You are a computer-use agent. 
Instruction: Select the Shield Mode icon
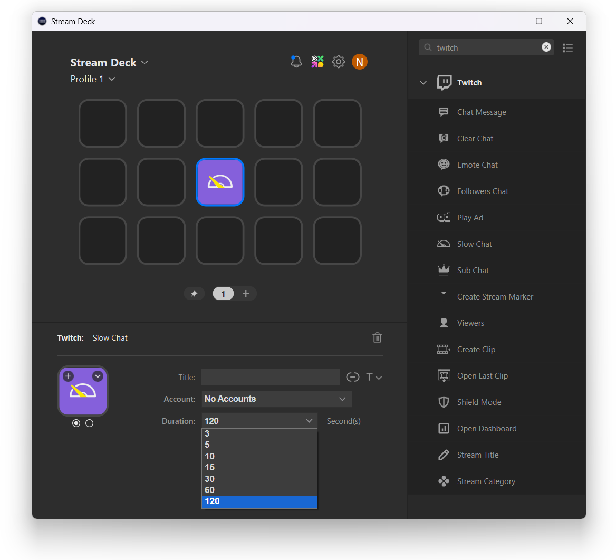[444, 402]
